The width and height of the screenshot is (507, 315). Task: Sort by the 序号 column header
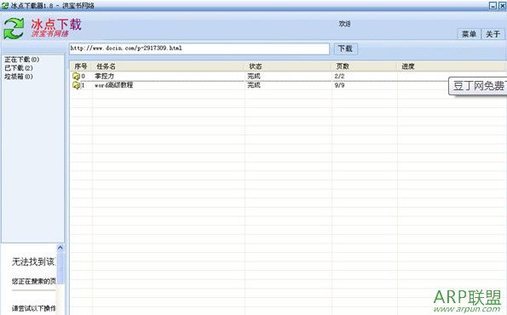tap(81, 66)
